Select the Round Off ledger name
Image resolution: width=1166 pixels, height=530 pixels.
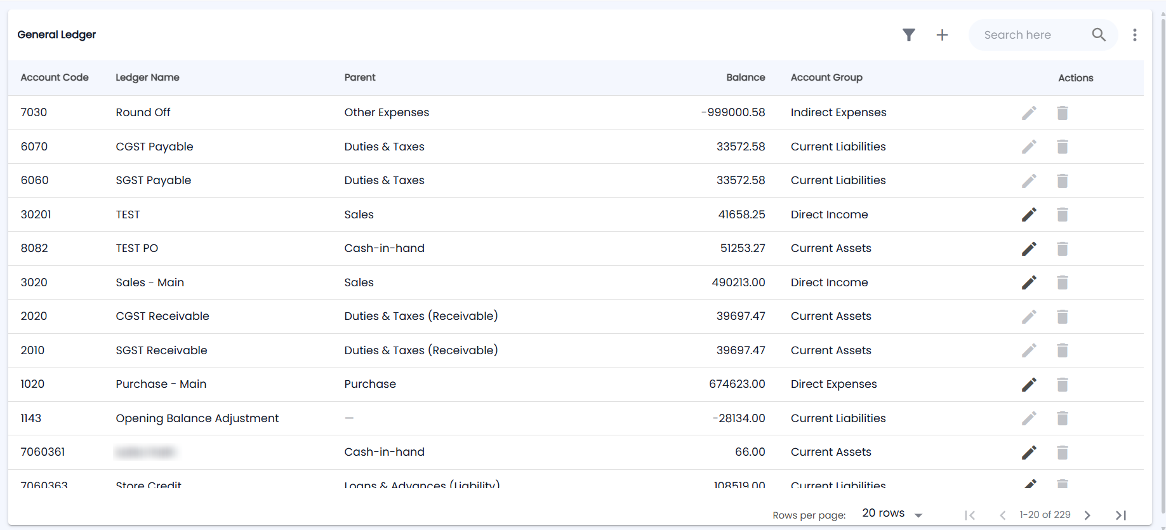pos(143,112)
